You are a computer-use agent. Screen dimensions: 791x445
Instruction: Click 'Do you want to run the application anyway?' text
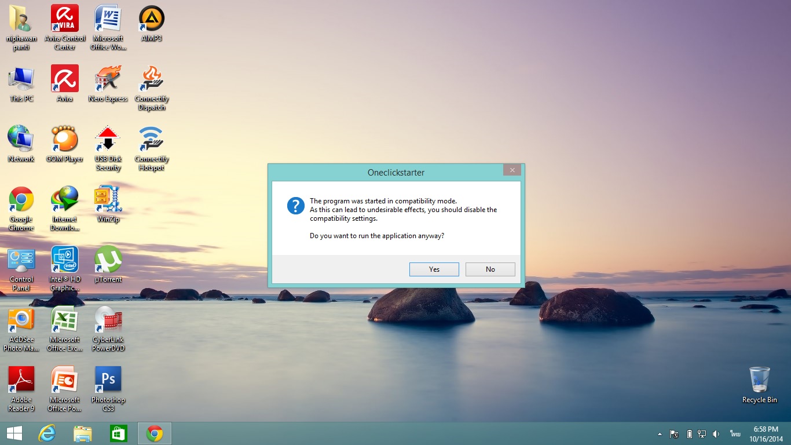click(377, 236)
